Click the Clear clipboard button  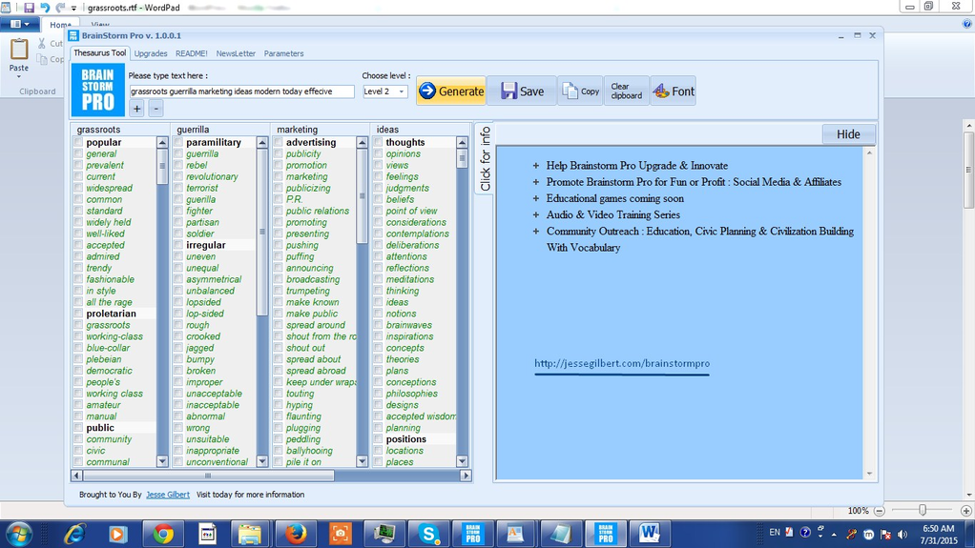pos(626,91)
